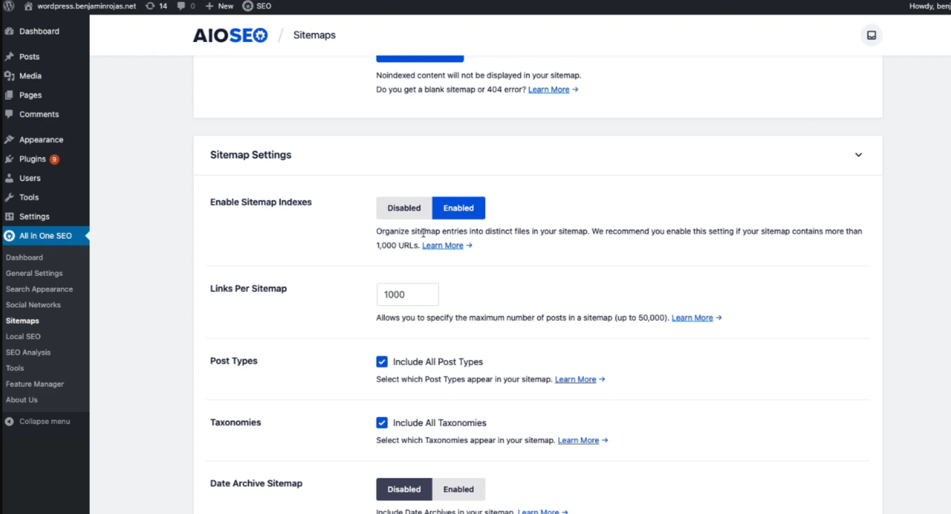Enable the Date Archive Sitemap option

[x=458, y=489]
